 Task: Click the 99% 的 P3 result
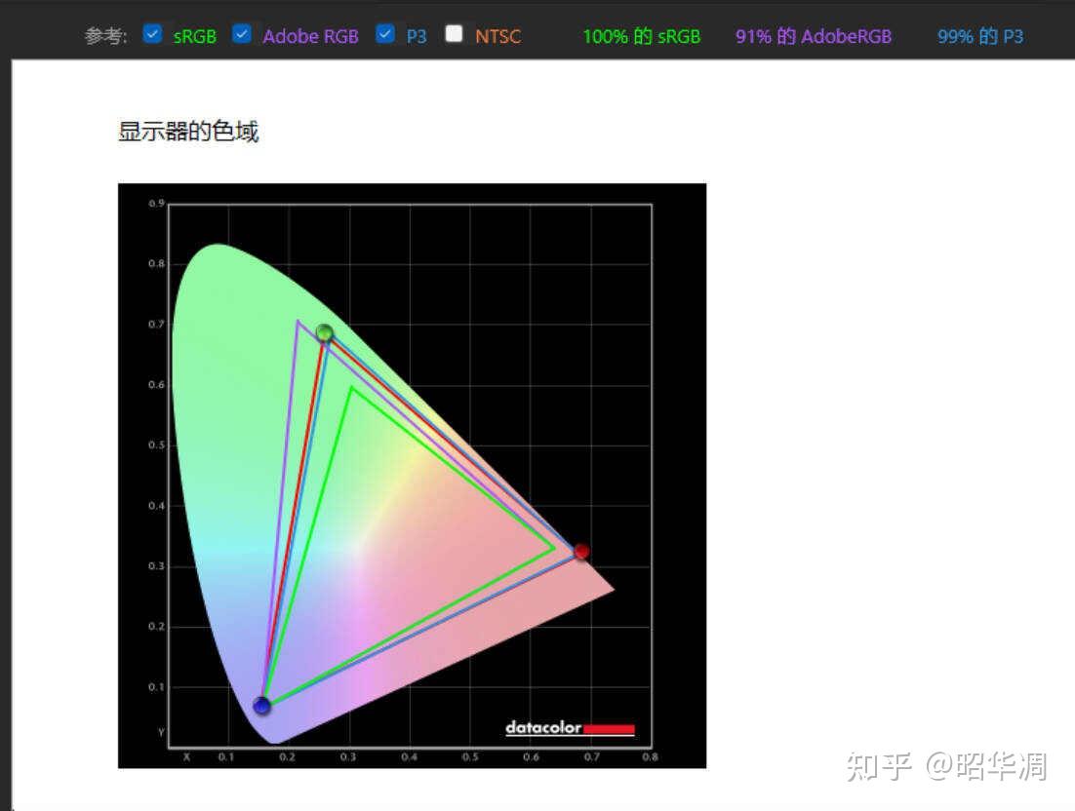point(979,36)
